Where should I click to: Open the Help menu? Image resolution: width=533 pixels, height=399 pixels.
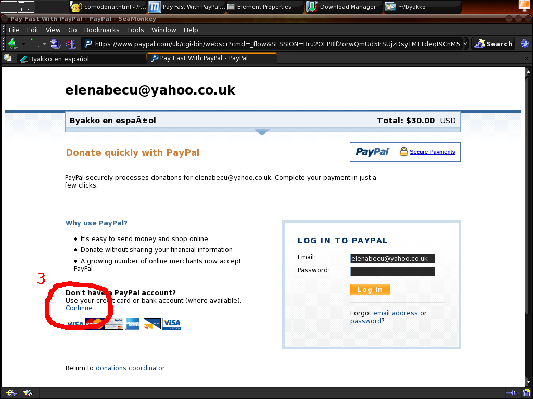191,30
